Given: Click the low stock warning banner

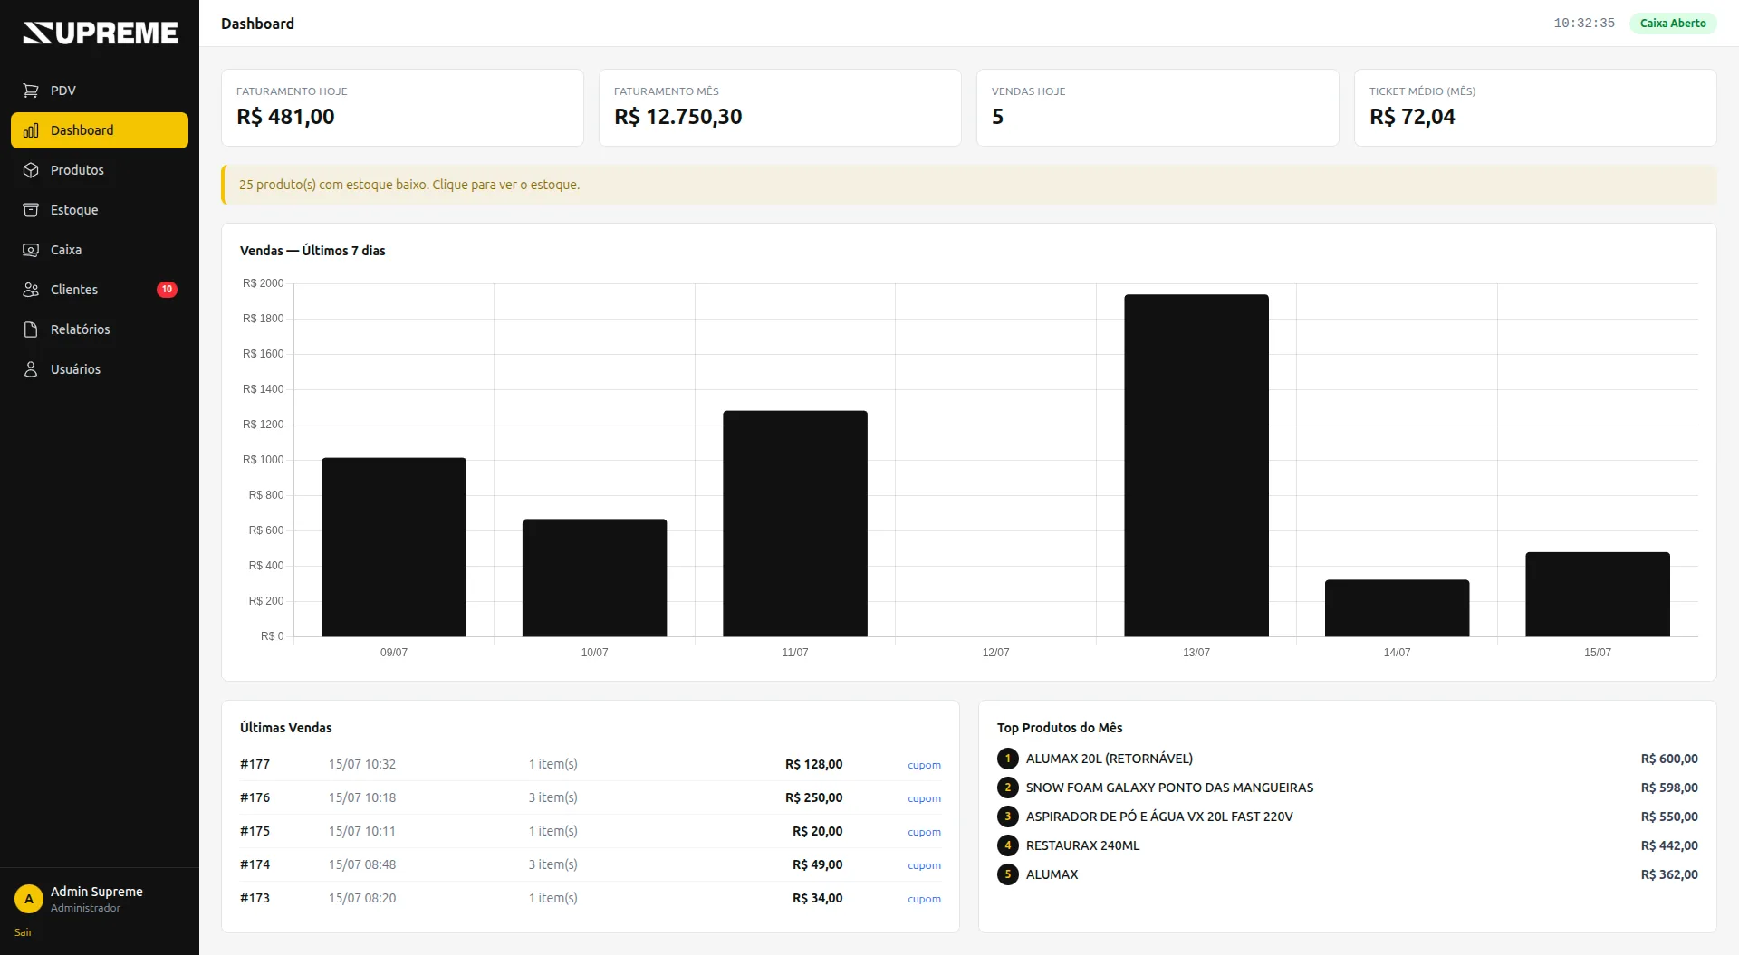Looking at the screenshot, I should click(x=969, y=185).
